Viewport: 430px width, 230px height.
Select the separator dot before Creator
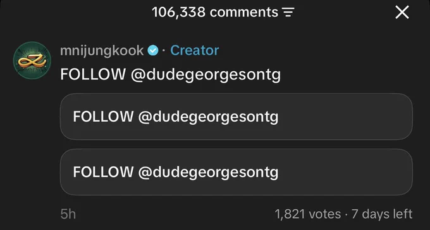[164, 51]
